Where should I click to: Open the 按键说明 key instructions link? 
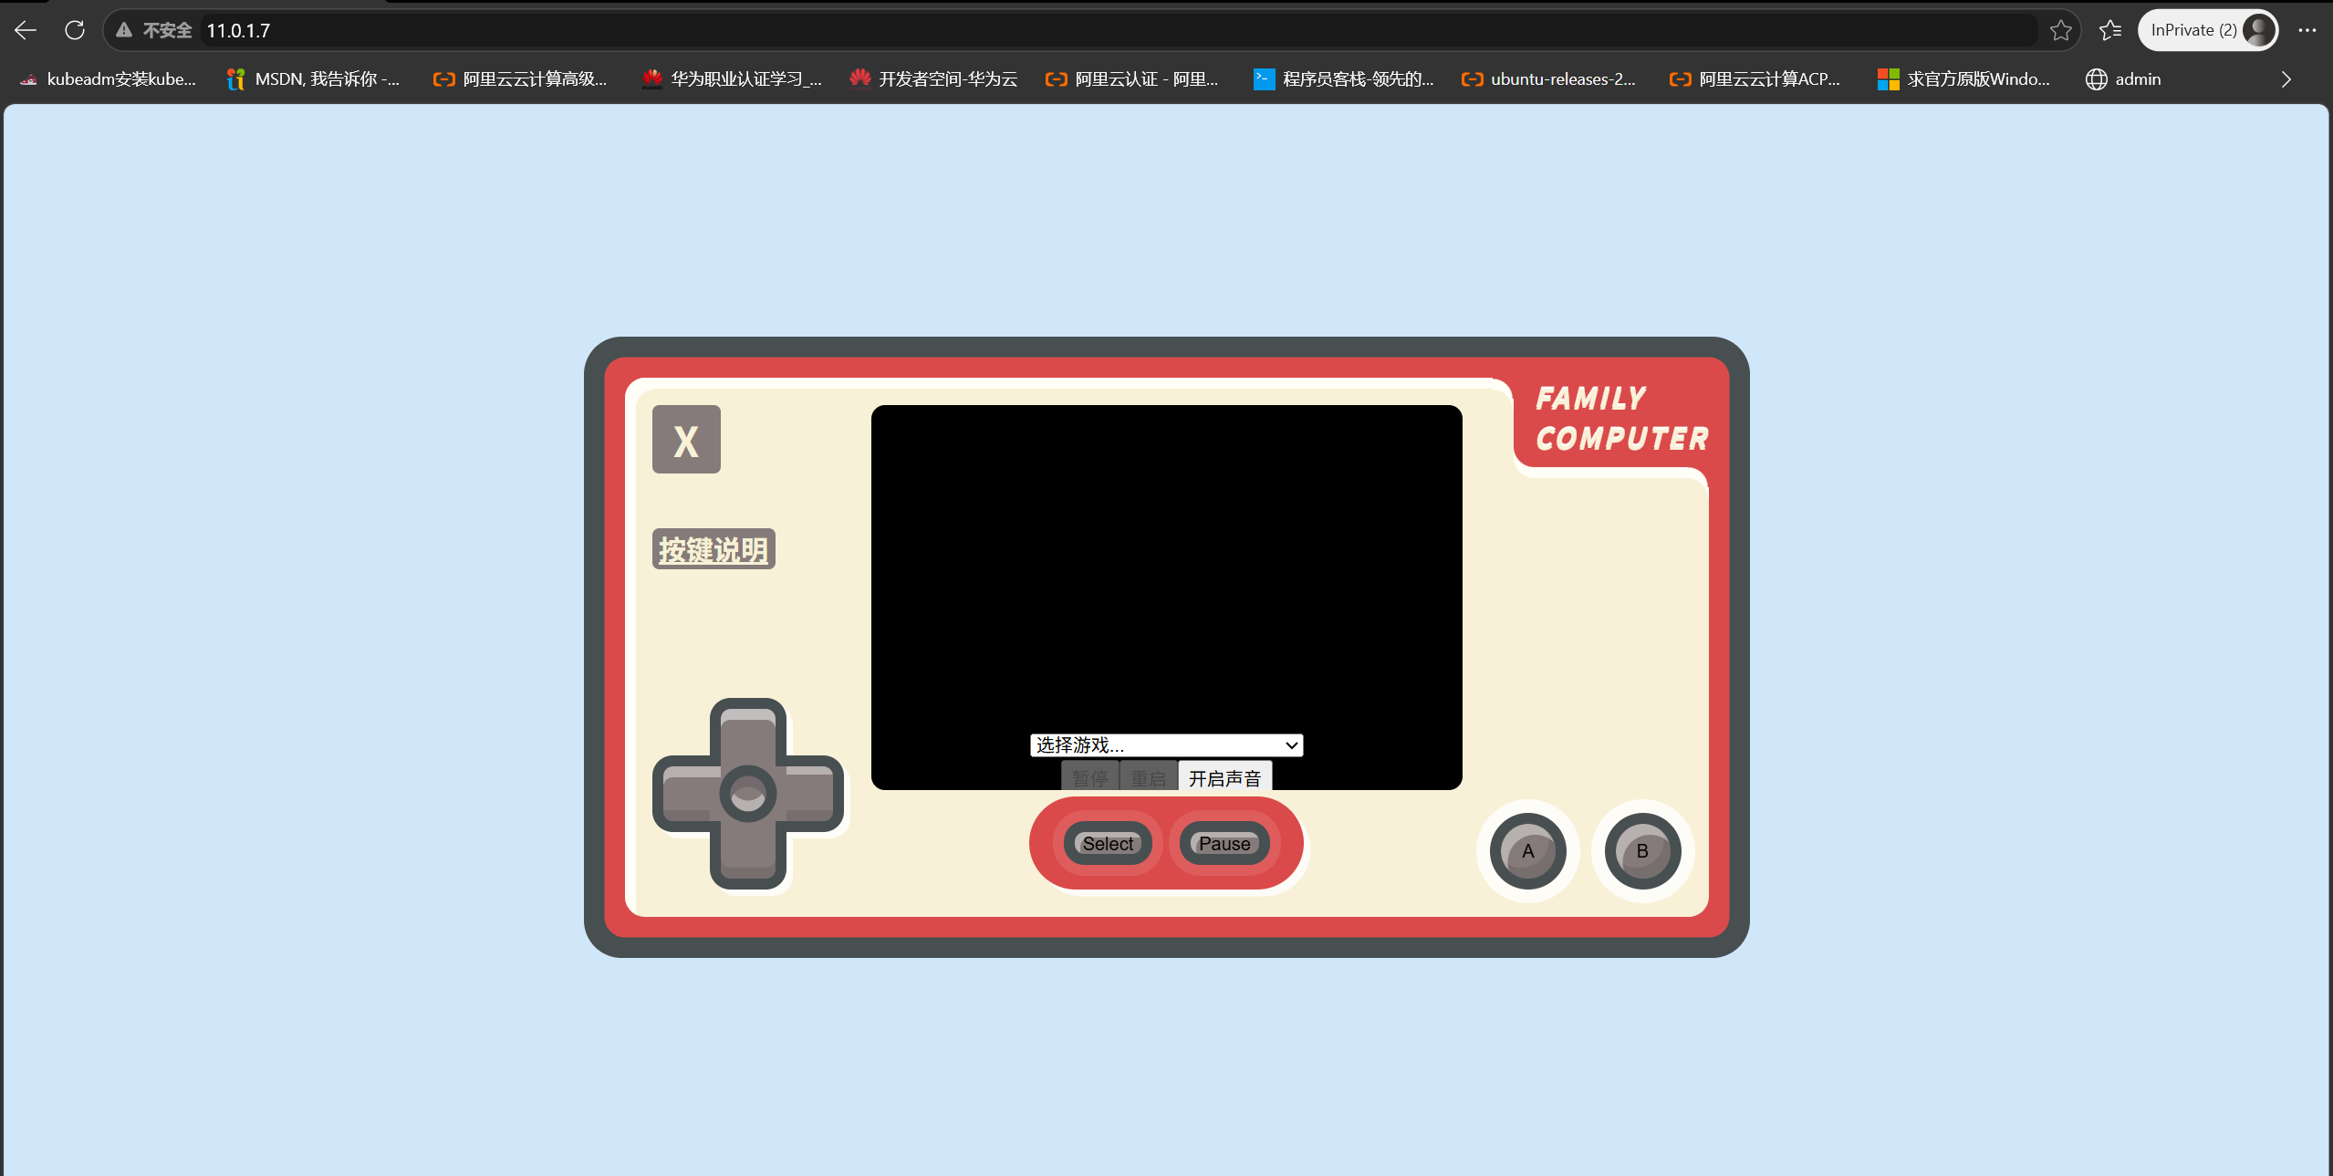pos(713,549)
